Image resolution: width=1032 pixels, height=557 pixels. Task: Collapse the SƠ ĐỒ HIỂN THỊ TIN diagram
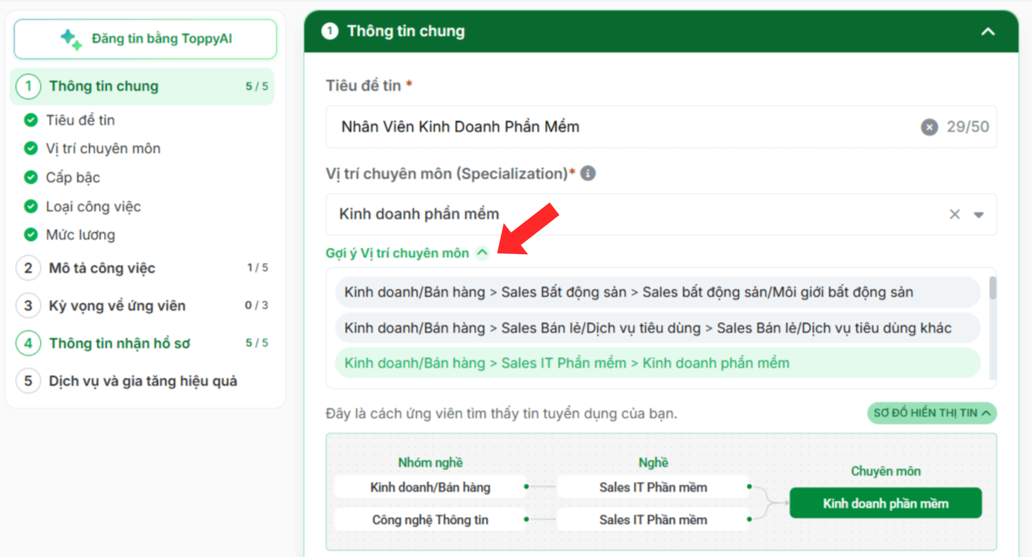(x=932, y=413)
